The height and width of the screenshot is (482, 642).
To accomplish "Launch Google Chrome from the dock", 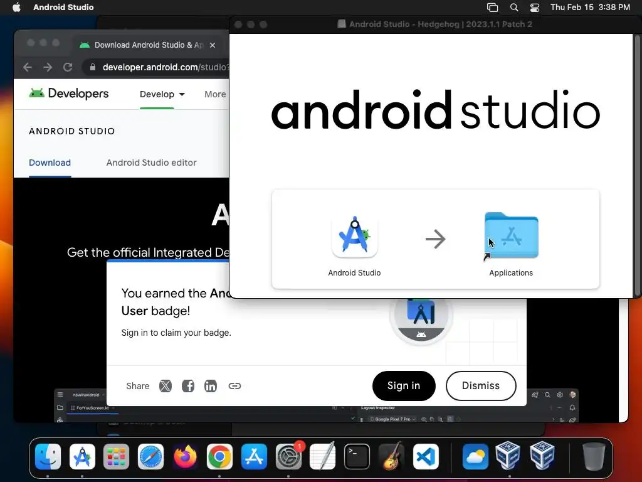I will coord(219,457).
